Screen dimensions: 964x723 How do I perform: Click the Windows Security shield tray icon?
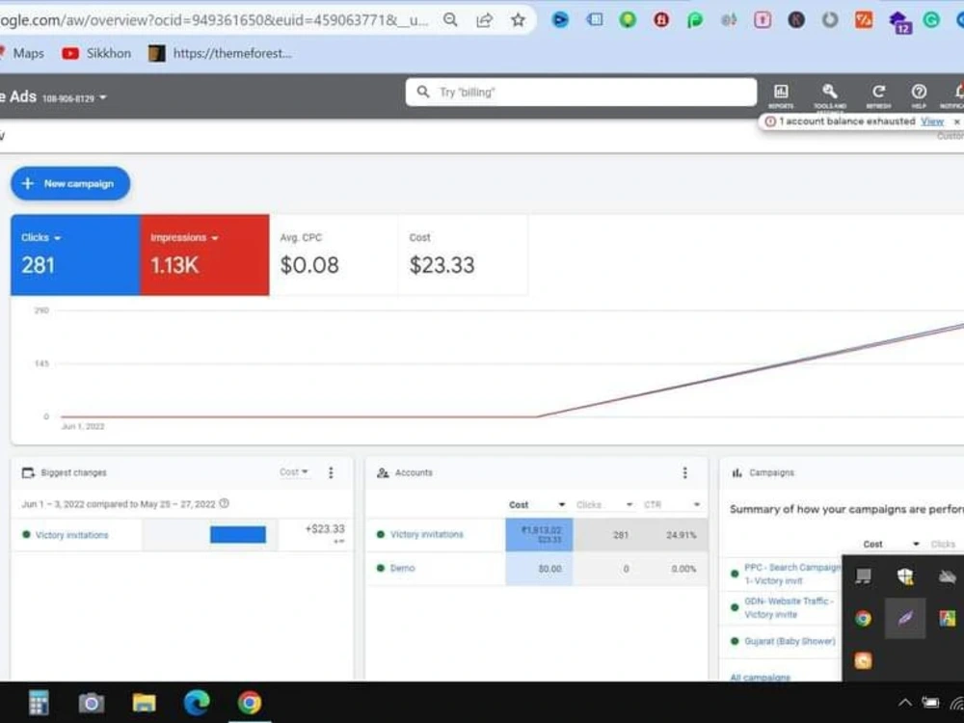(905, 576)
